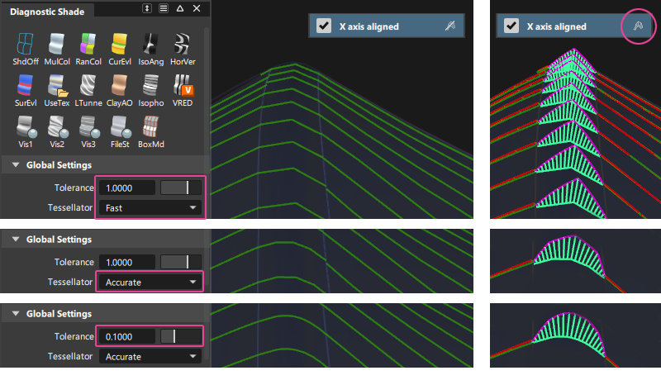Viewport: 661px width, 380px height.
Task: Select the UseTex user texture shader
Action: 56,90
